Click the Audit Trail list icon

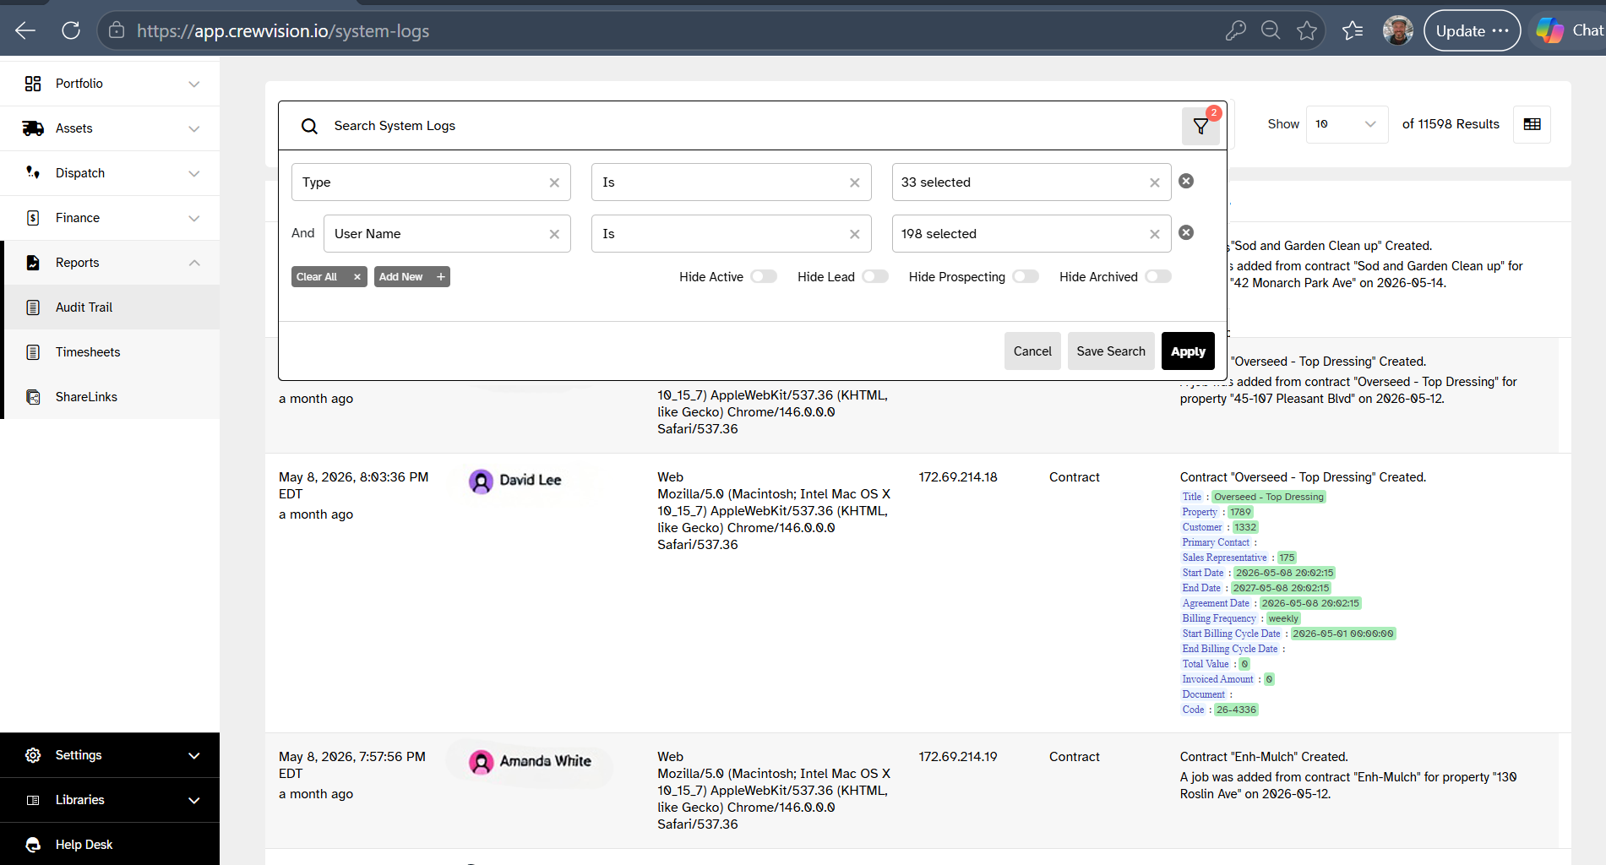(x=33, y=307)
